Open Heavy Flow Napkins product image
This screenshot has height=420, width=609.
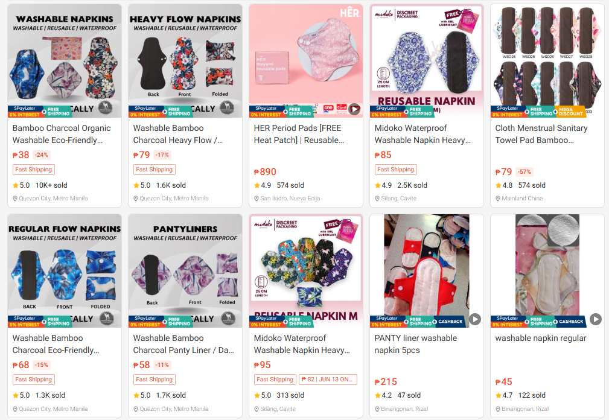pyautogui.click(x=185, y=60)
